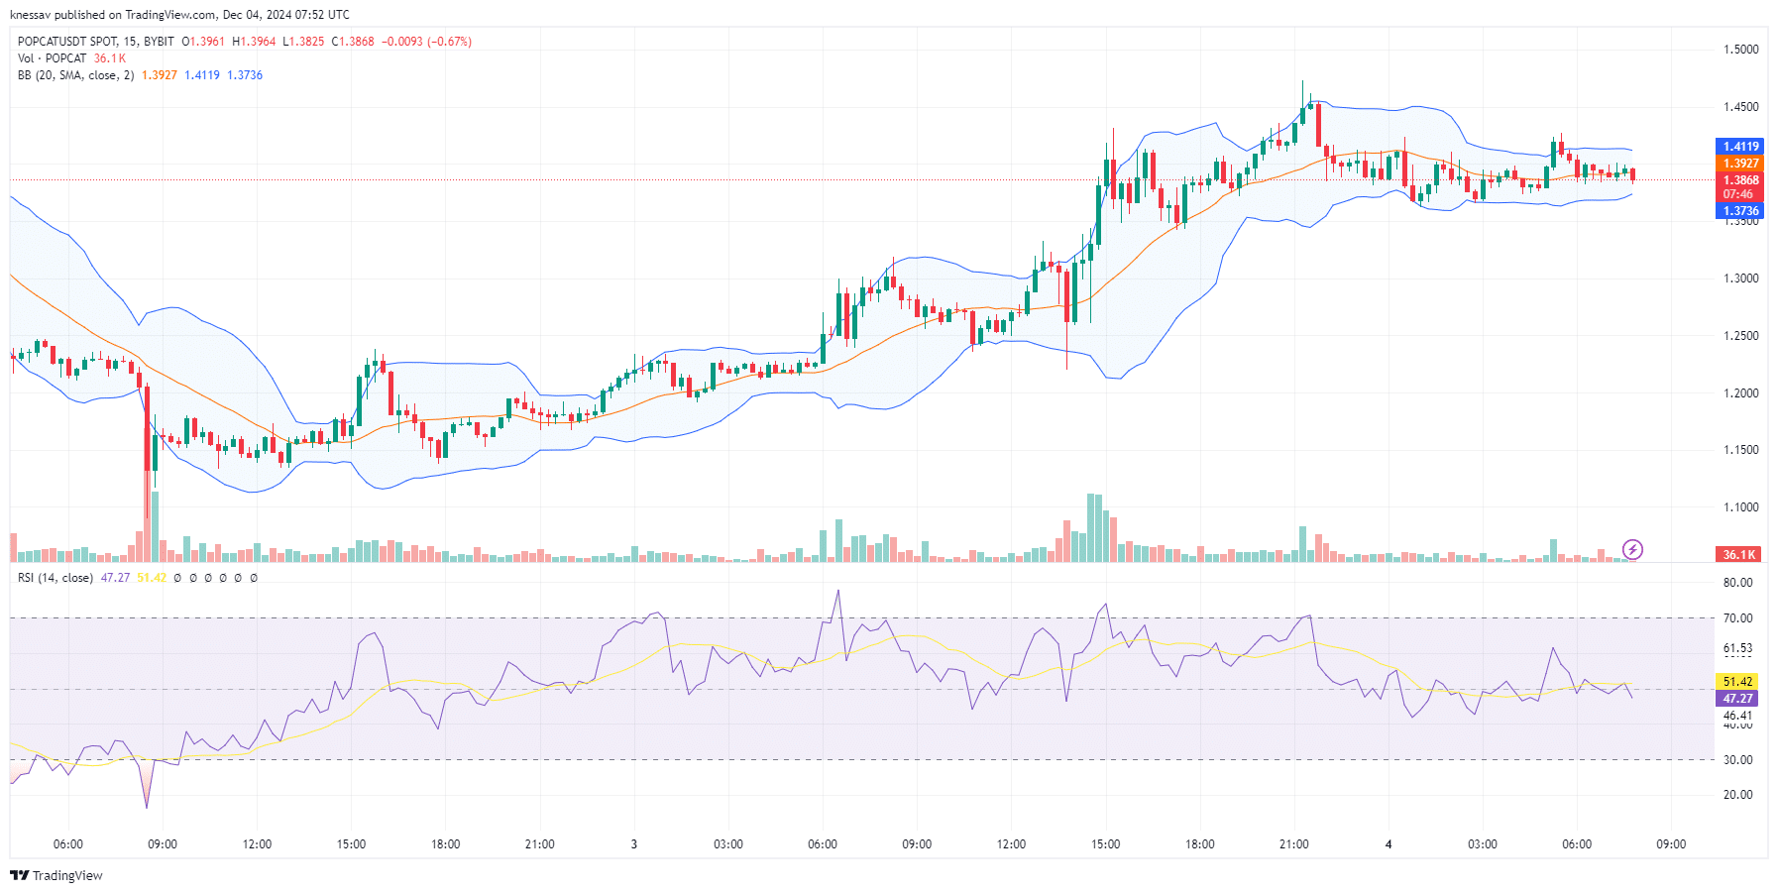Click the 47.27 value in RSI legend
Image resolution: width=1778 pixels, height=893 pixels.
coord(115,578)
